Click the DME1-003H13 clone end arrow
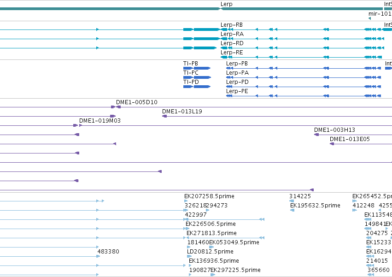 [x=316, y=135]
